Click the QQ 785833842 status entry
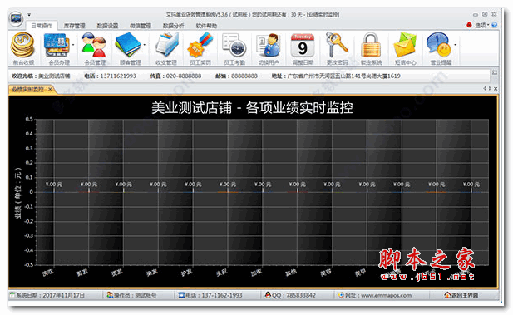Screen dimensions: 513x315 tap(290, 295)
